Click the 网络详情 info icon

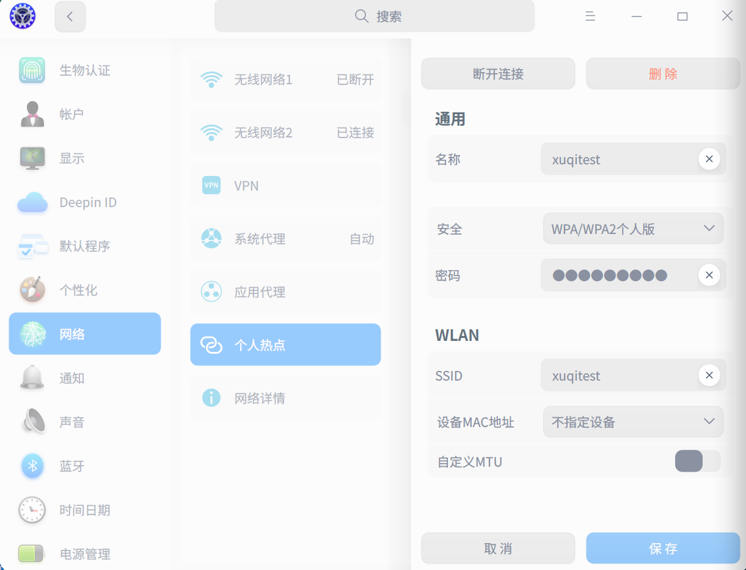(x=211, y=398)
